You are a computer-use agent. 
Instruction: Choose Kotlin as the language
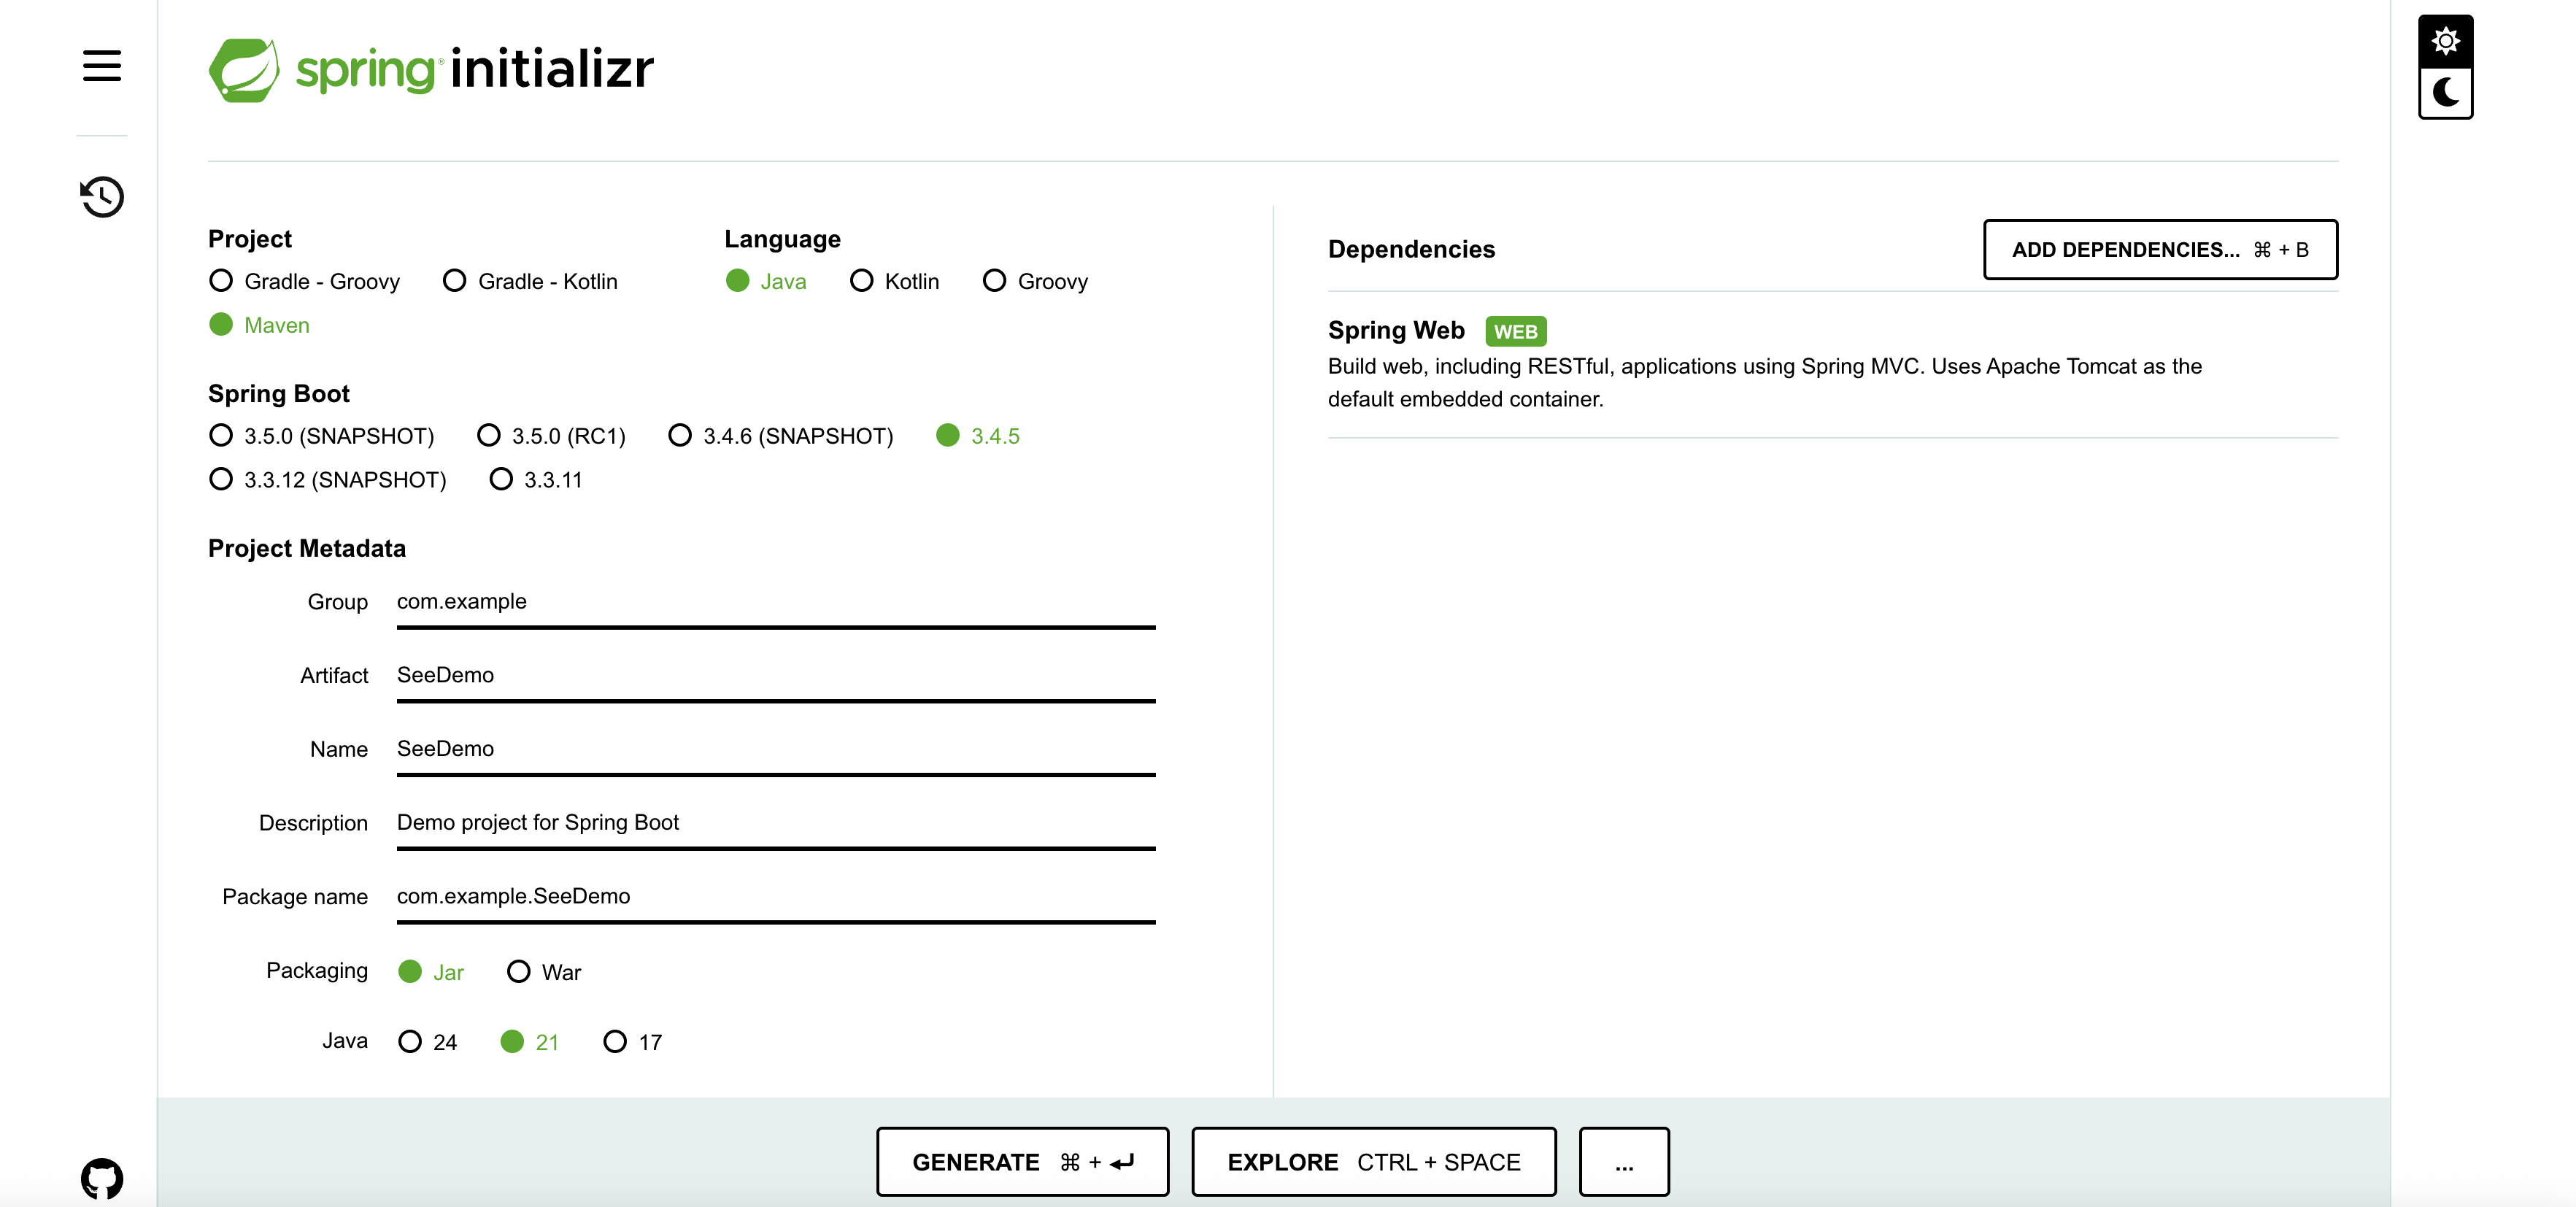click(x=861, y=281)
